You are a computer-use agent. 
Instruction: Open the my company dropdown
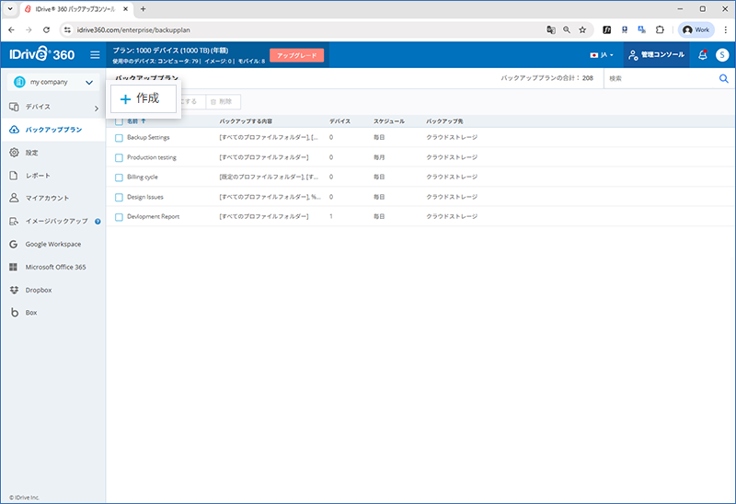[52, 83]
